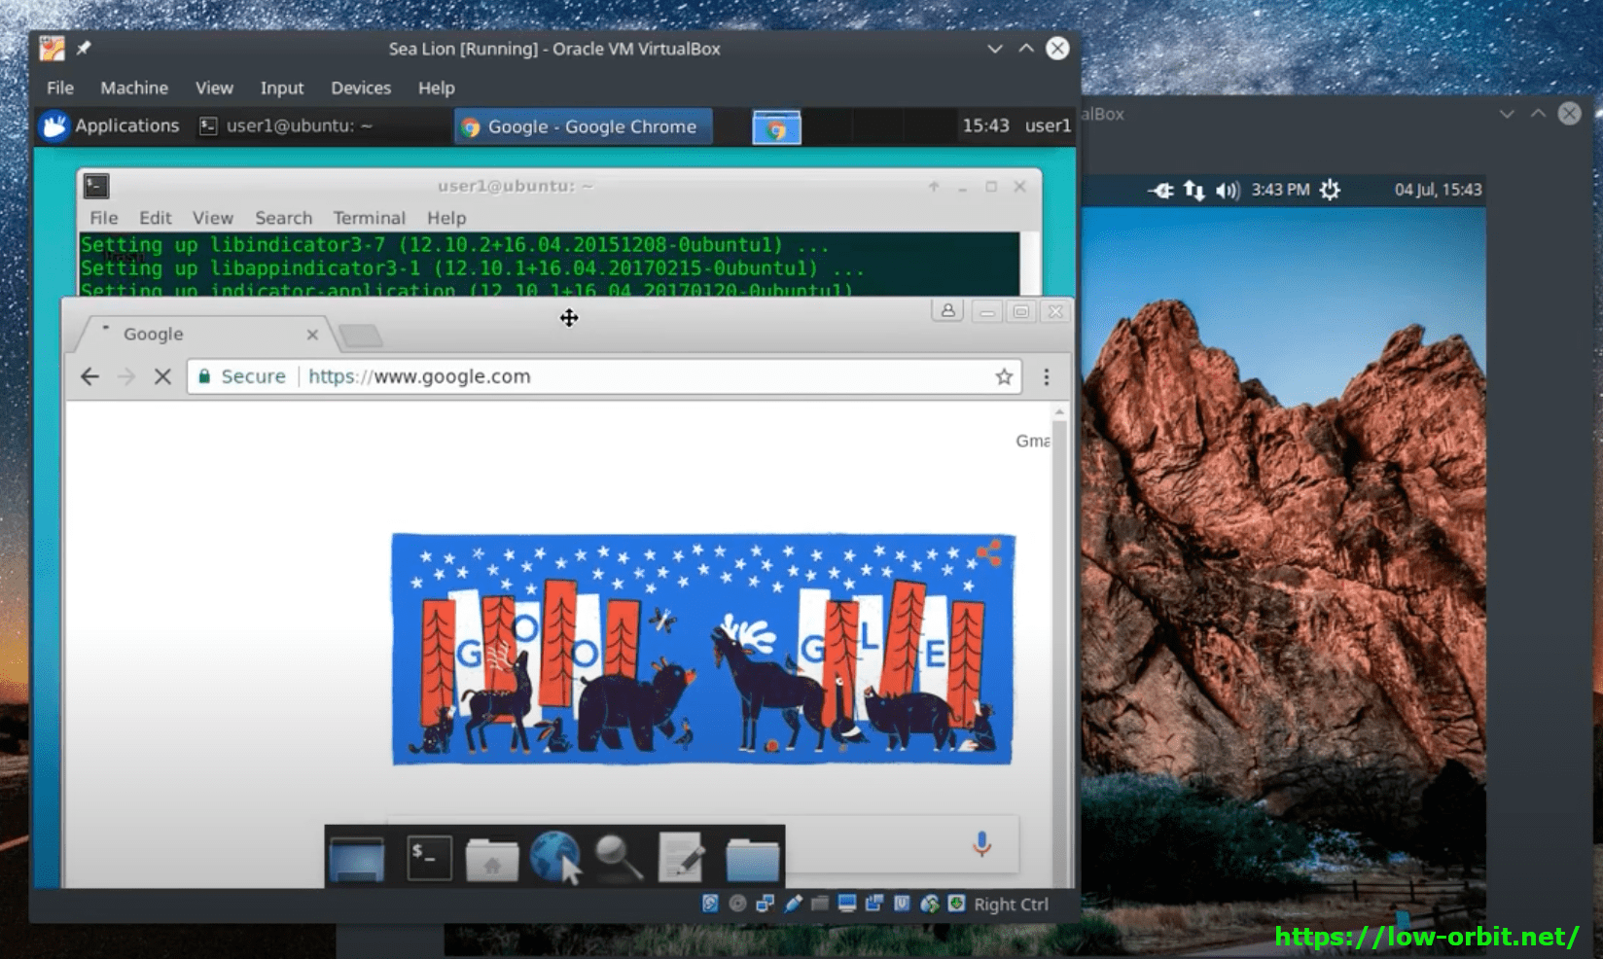1603x959 pixels.
Task: Click the USB devices icon in VirtualBox status bar
Action: [793, 904]
